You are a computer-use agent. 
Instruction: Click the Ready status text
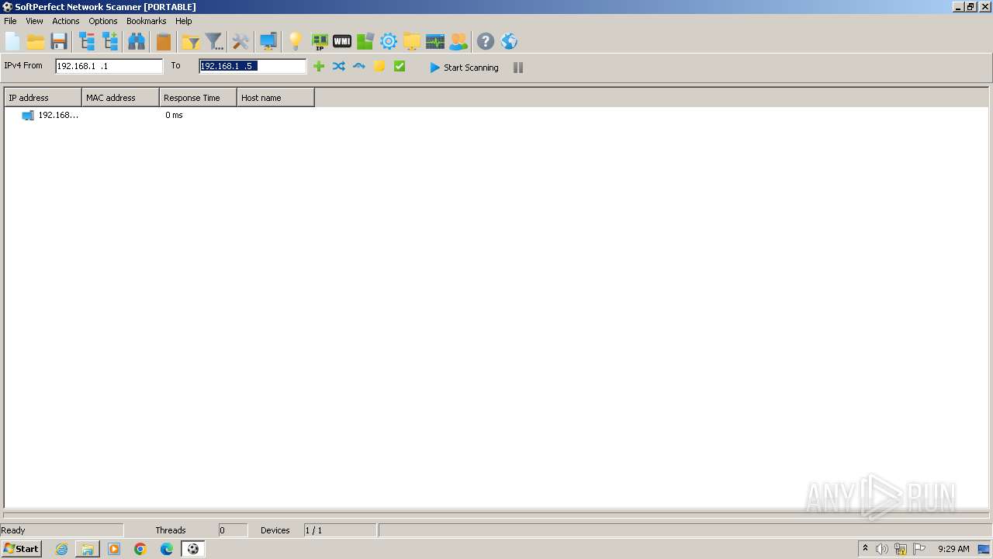pos(13,530)
